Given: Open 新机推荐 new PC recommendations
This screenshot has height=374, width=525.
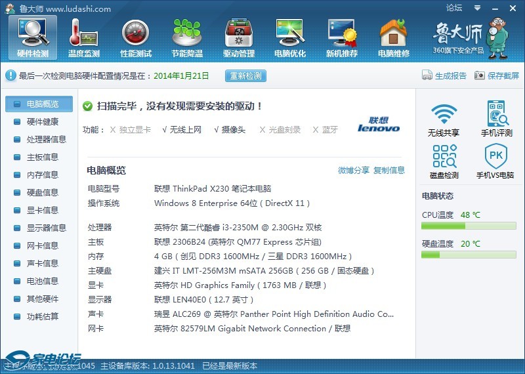Looking at the screenshot, I should [342, 37].
